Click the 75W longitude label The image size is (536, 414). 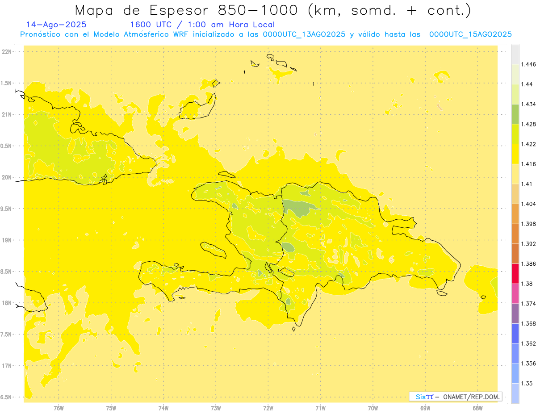pyautogui.click(x=111, y=408)
